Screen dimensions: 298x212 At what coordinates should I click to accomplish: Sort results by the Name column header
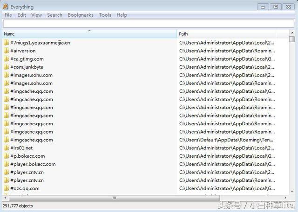pos(89,34)
